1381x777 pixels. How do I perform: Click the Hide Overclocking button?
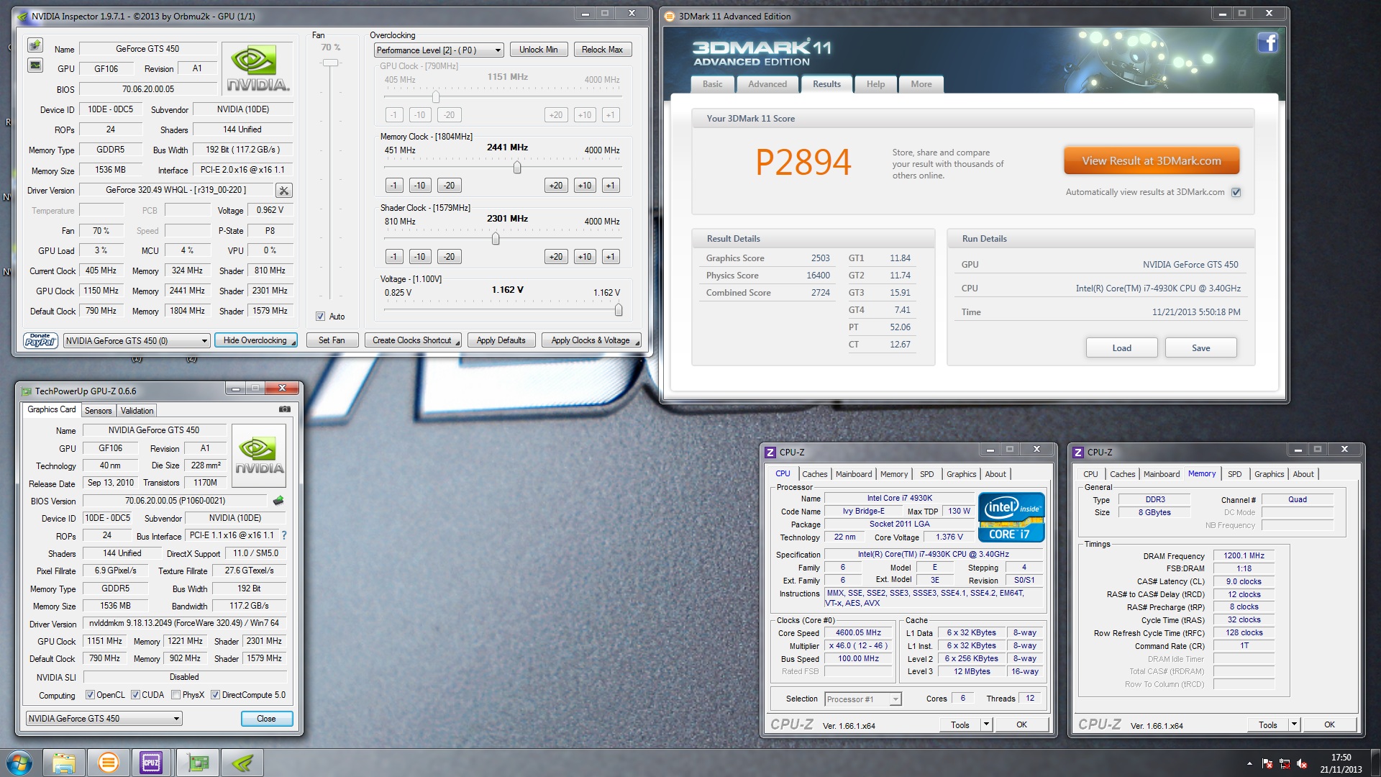pyautogui.click(x=256, y=340)
